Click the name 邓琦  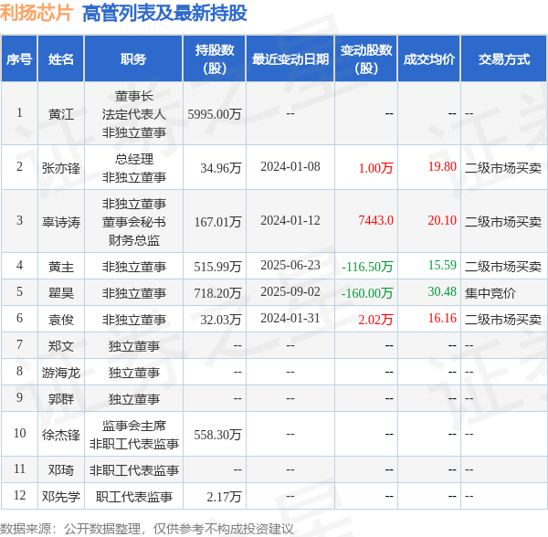click(x=61, y=470)
